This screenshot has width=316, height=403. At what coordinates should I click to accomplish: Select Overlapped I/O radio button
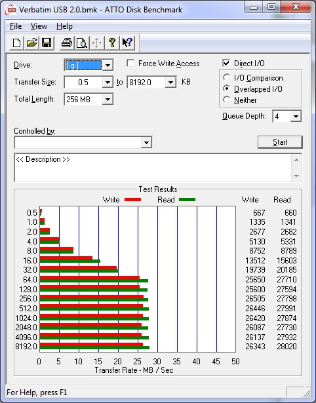point(227,88)
